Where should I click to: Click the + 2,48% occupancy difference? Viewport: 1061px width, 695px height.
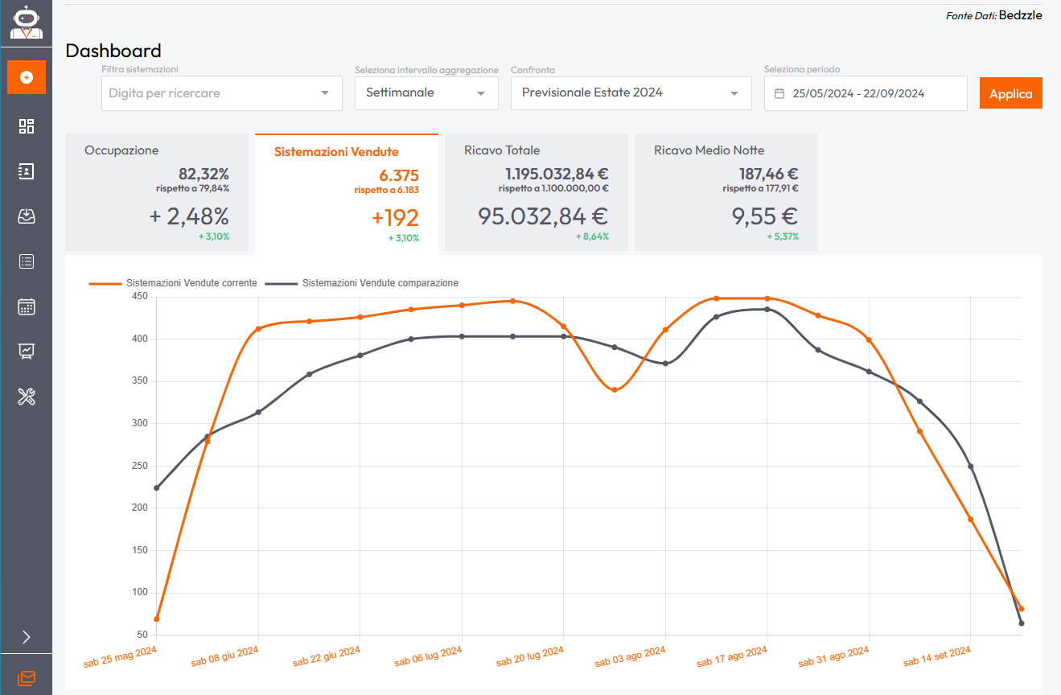pos(189,216)
